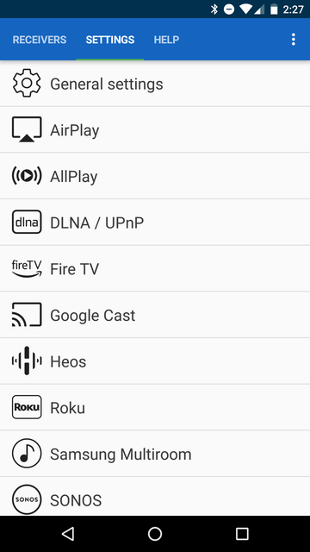Open DLNA / UPnP settings entry

(x=155, y=223)
